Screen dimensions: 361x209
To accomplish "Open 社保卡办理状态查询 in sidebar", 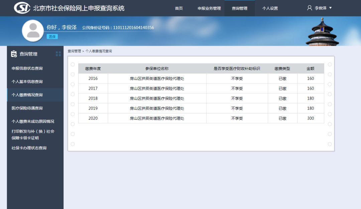I will point(29,148).
